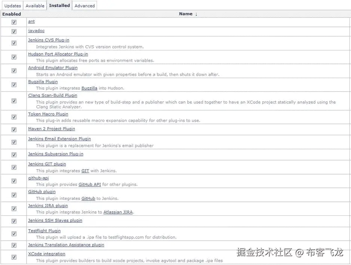Disable the javadoc plugin checkbox
The width and height of the screenshot is (351, 265).
pos(14,31)
